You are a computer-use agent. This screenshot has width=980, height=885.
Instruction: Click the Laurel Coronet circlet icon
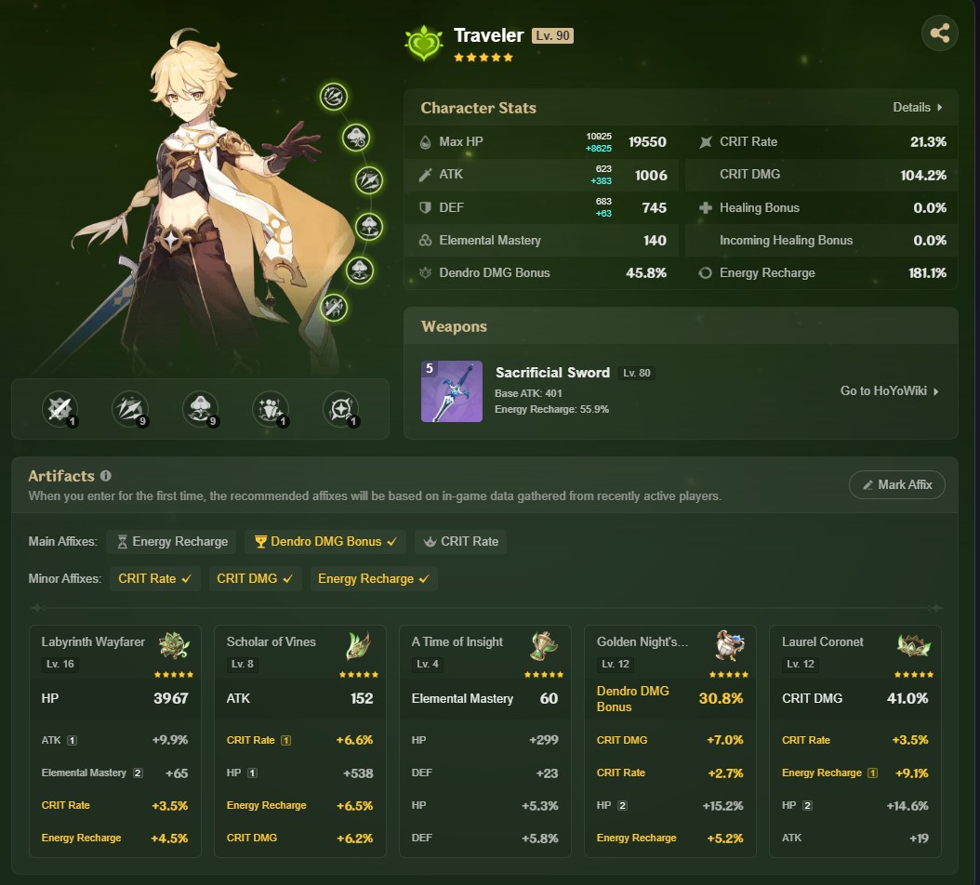click(x=914, y=646)
